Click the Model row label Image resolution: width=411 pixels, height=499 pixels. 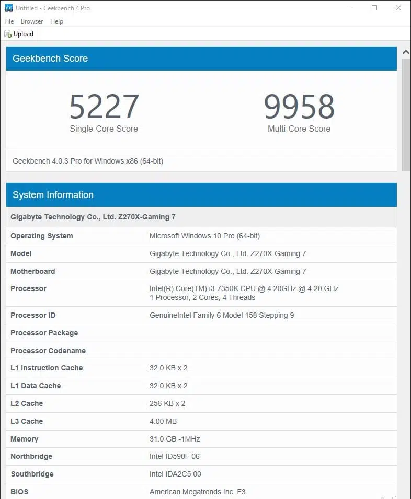21,253
